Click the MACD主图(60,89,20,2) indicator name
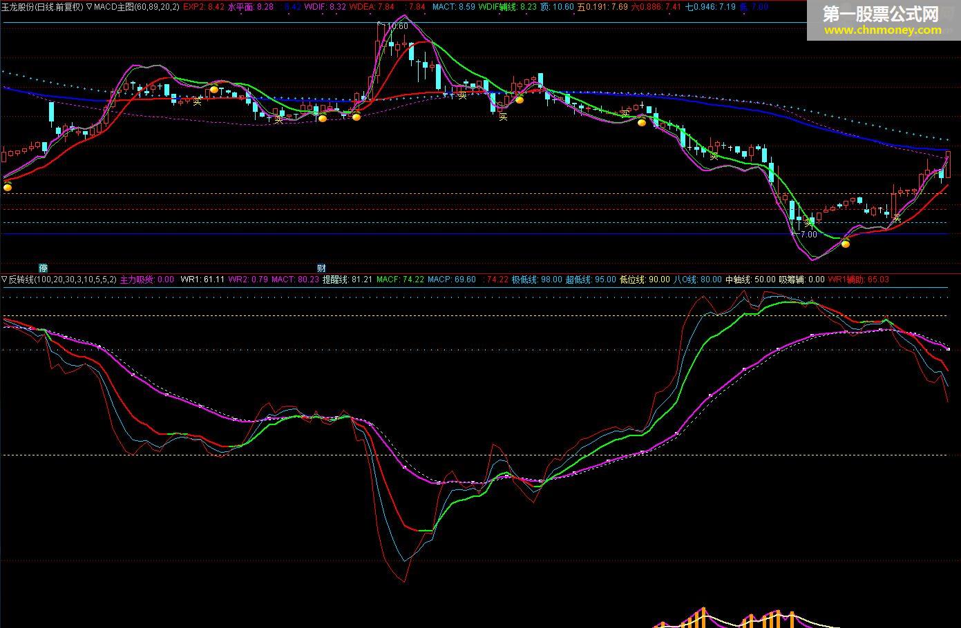Image resolution: width=961 pixels, height=628 pixels. click(136, 6)
